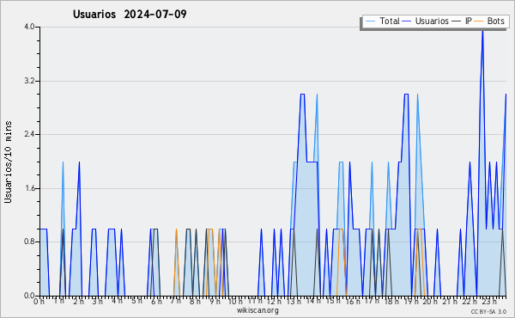Click the 5 h x-axis label
This screenshot has width=515, height=318.
click(136, 301)
